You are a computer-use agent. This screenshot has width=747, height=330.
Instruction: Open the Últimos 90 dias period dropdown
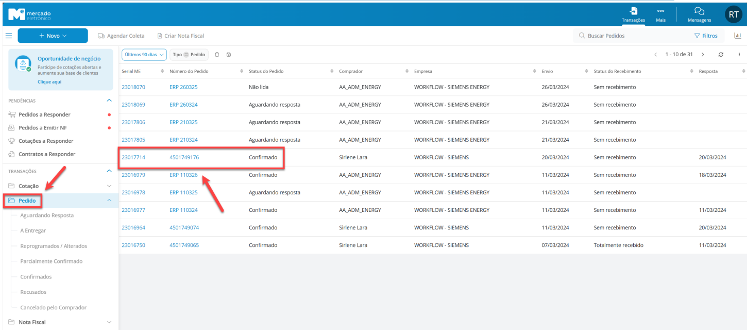click(144, 55)
